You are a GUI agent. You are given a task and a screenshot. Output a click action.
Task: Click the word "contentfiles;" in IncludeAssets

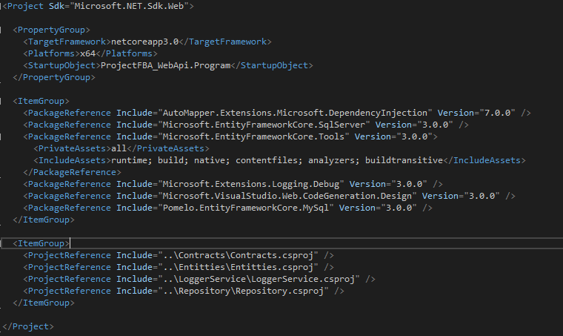[269, 160]
